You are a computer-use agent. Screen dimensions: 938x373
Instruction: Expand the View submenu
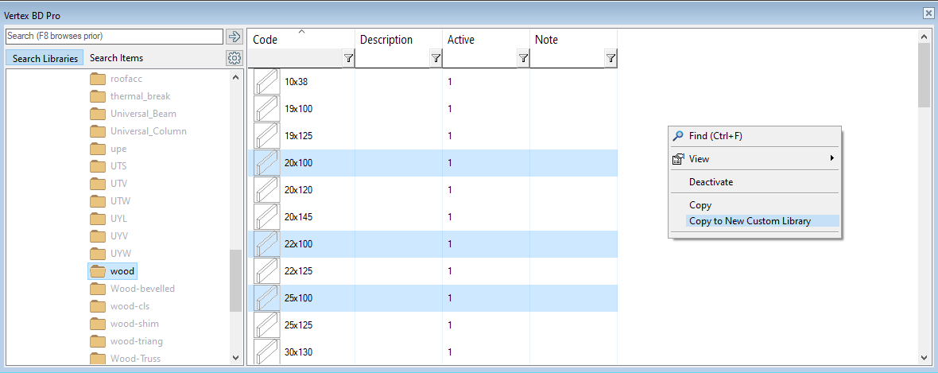click(832, 159)
